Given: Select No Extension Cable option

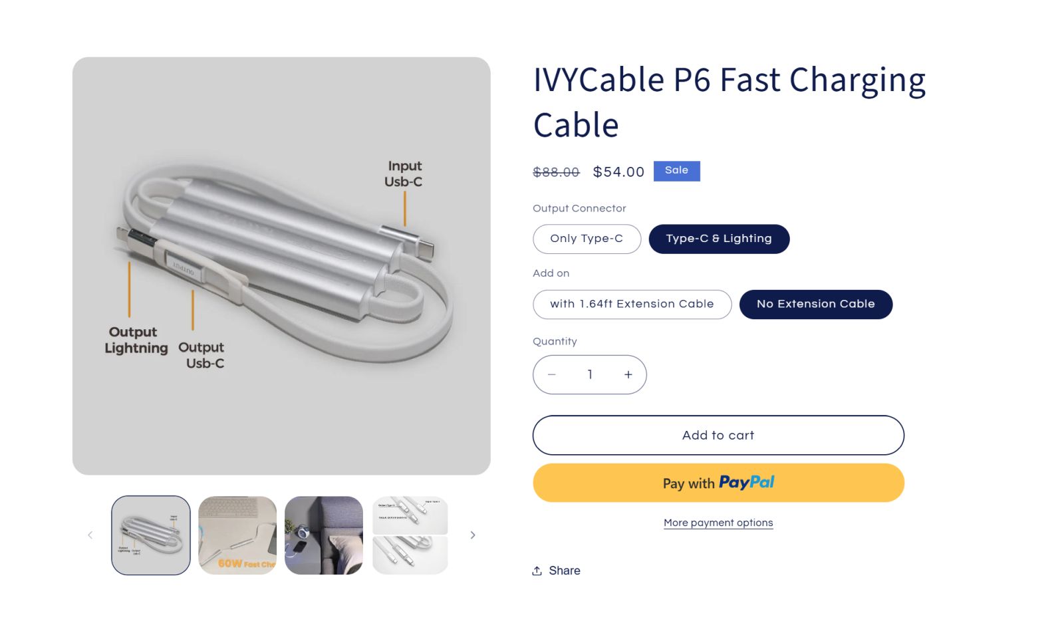Looking at the screenshot, I should [815, 305].
